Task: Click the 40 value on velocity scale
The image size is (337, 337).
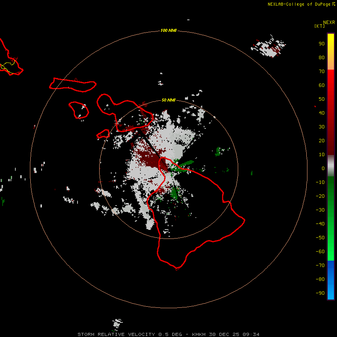Action: [x=322, y=113]
